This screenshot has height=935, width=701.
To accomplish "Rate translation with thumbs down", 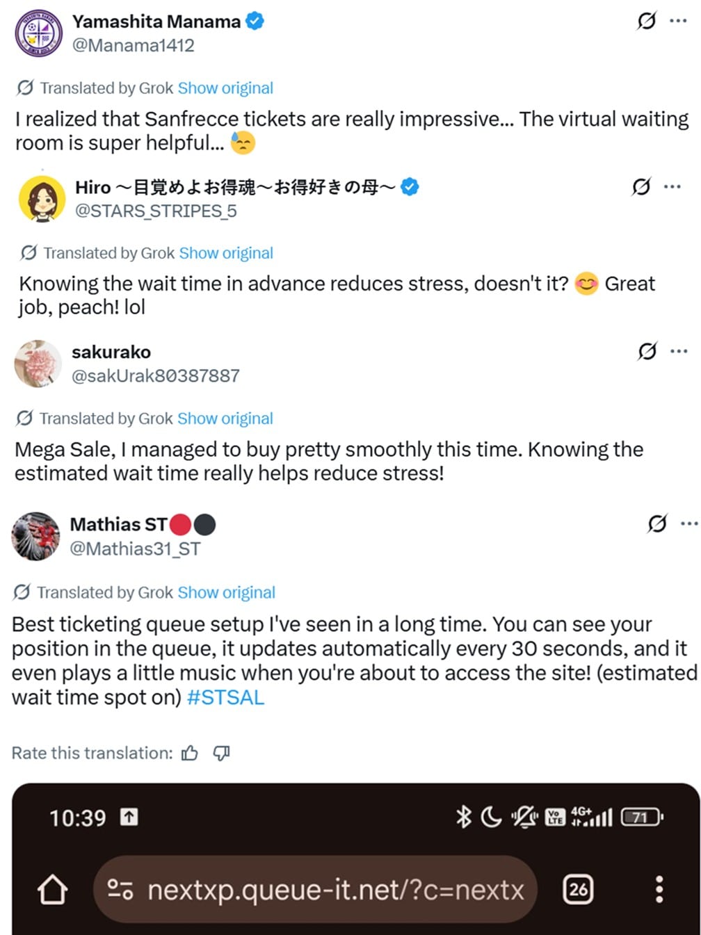I will (221, 753).
